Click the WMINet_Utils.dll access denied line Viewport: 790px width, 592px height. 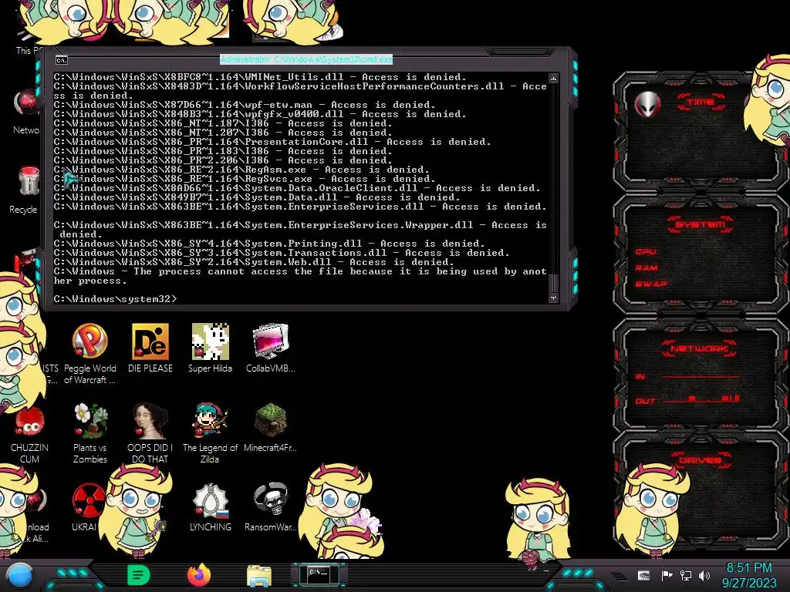tap(260, 77)
